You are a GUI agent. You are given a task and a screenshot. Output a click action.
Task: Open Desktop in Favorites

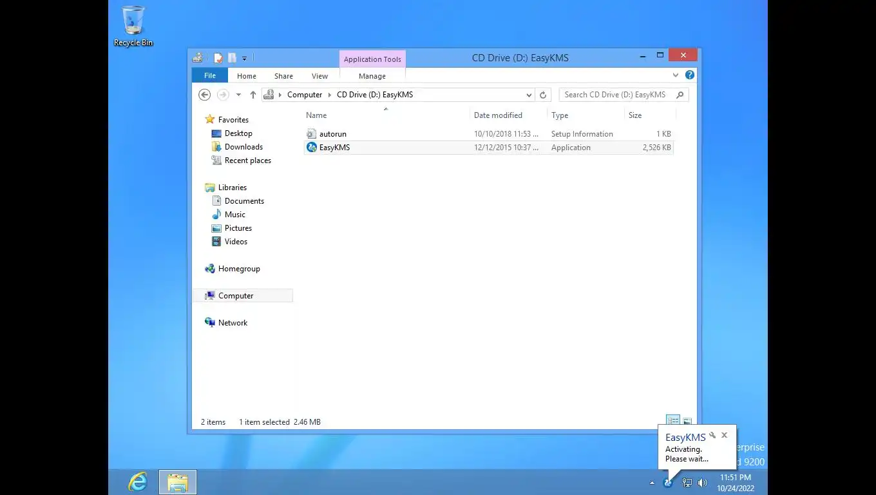[238, 133]
